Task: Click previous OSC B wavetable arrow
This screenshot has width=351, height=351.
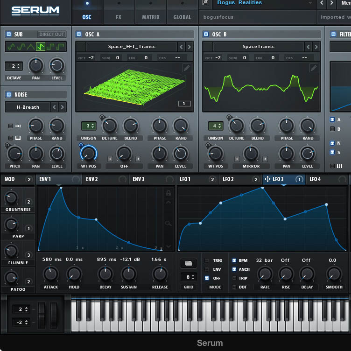Action: pyautogui.click(x=308, y=47)
